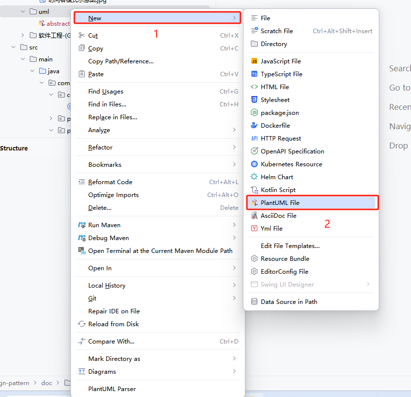Click doc in the breadcrumb path
This screenshot has height=397, width=411.
(x=47, y=383)
